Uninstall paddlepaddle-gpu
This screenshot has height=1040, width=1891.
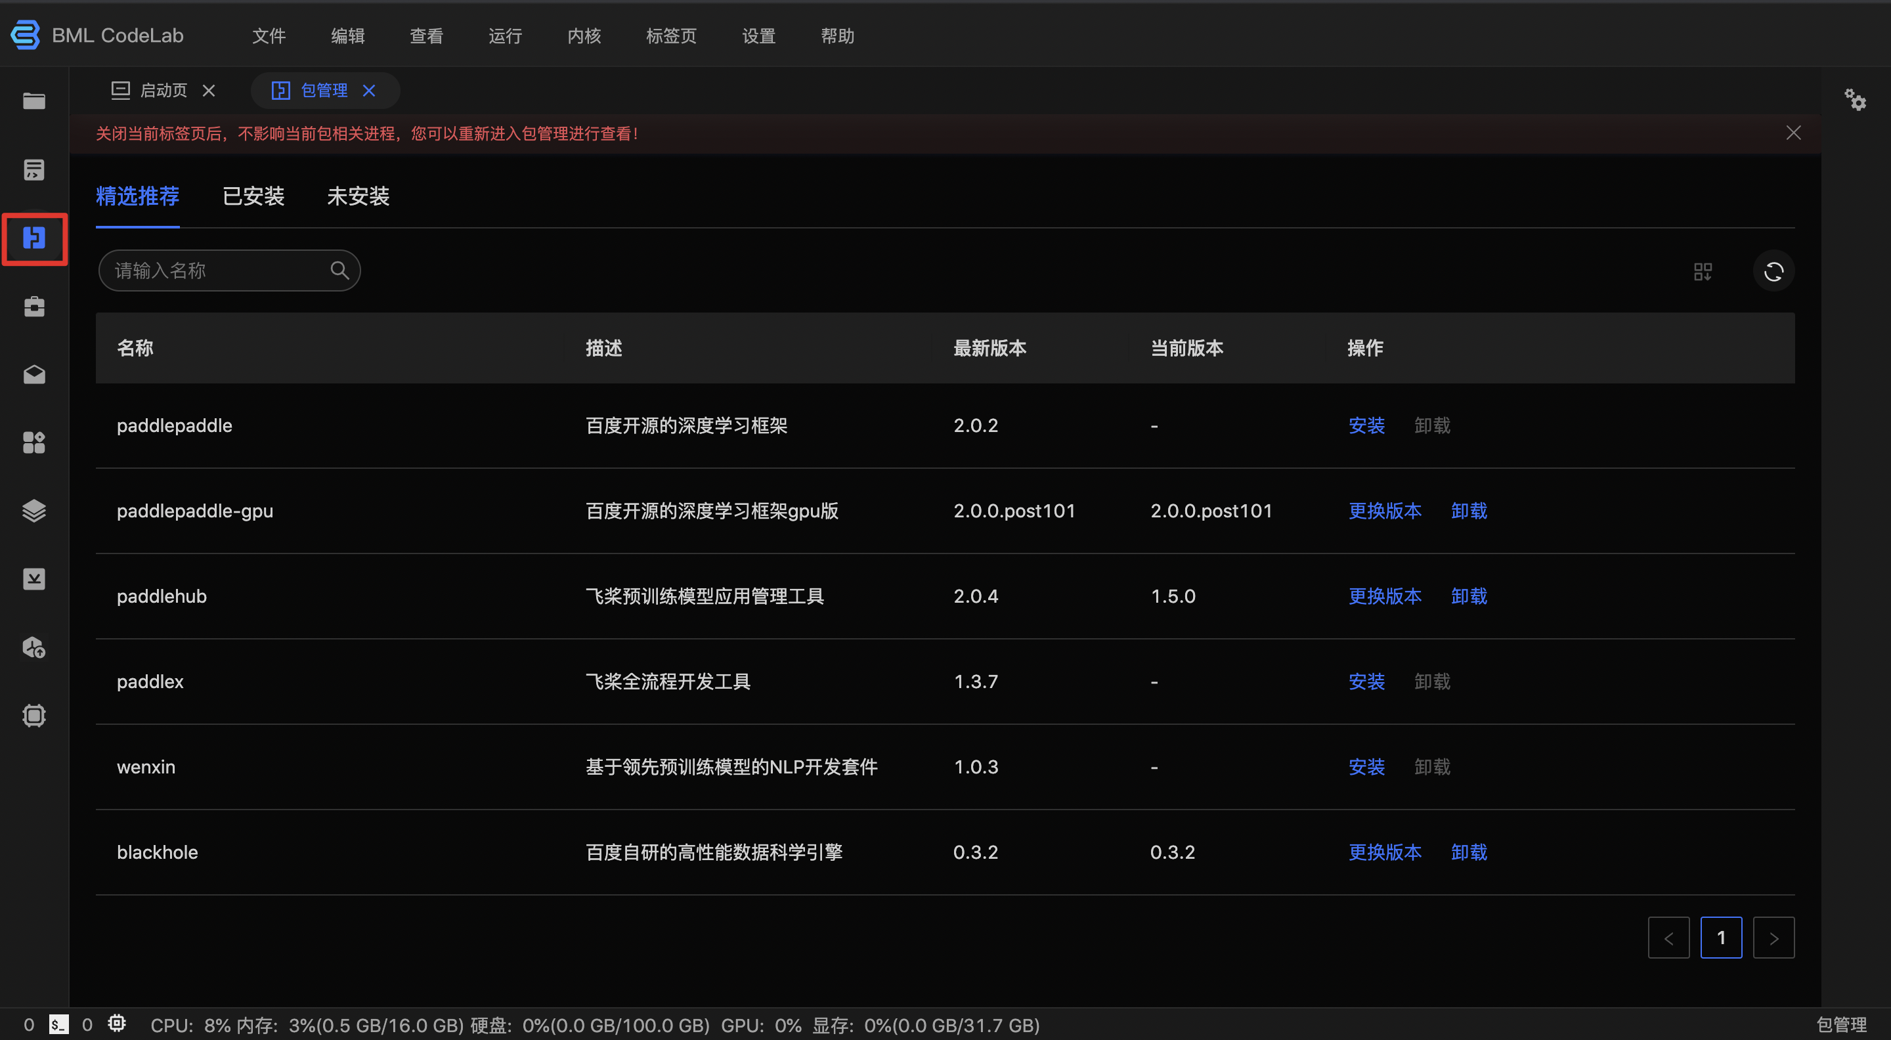[1469, 511]
